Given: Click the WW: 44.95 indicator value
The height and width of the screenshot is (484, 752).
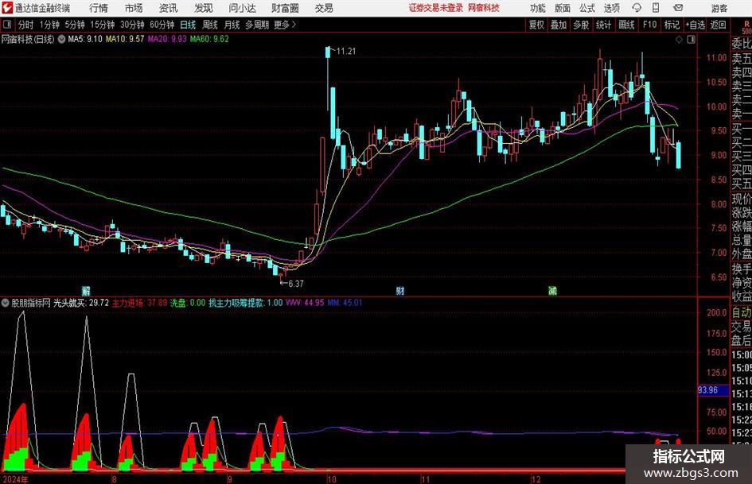Looking at the screenshot, I should click(305, 303).
